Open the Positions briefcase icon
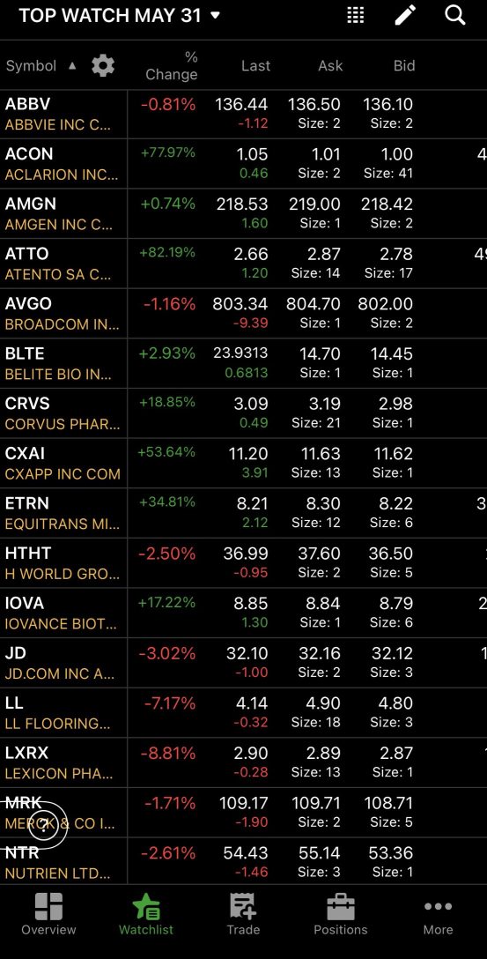The image size is (487, 959). click(x=340, y=914)
